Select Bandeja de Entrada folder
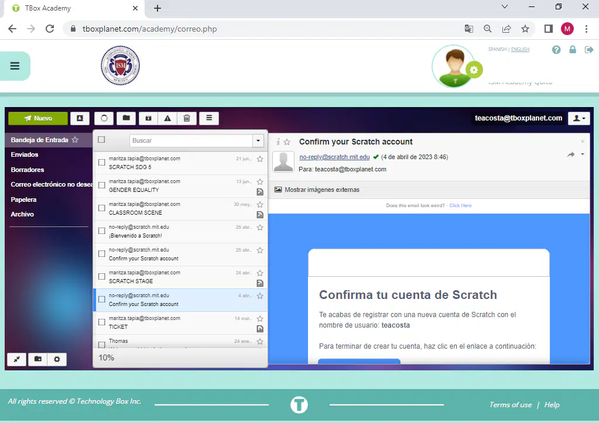 39,140
